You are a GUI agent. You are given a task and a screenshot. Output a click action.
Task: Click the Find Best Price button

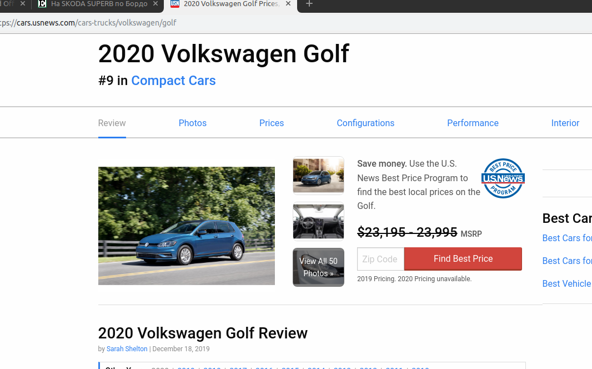(463, 259)
